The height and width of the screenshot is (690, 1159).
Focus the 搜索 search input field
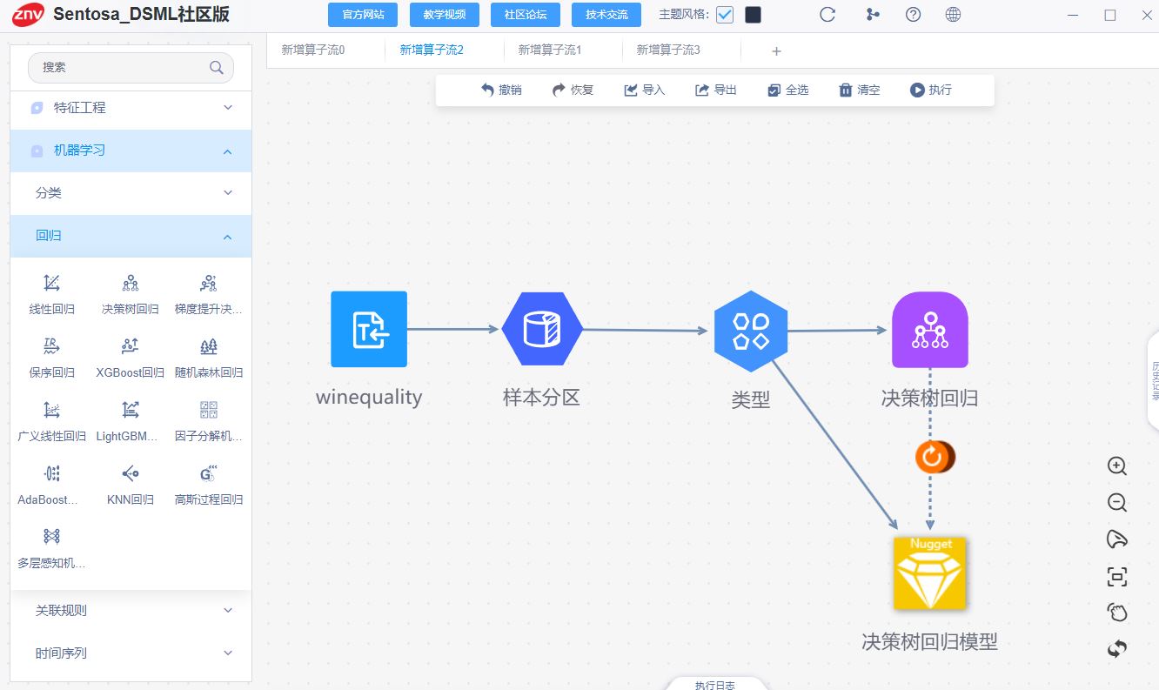(131, 67)
